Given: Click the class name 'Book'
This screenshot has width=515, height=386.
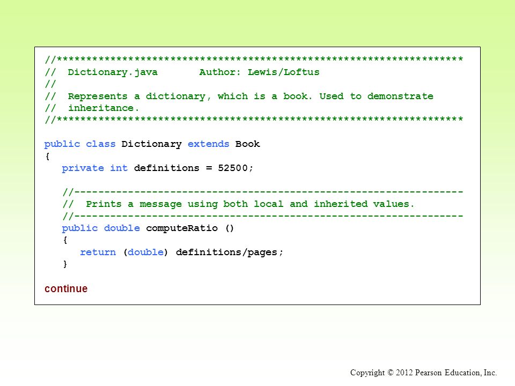Looking at the screenshot, I should [x=247, y=144].
